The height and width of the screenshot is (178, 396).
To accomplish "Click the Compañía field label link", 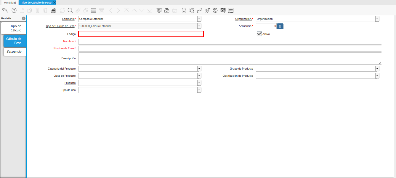I will point(68,19).
